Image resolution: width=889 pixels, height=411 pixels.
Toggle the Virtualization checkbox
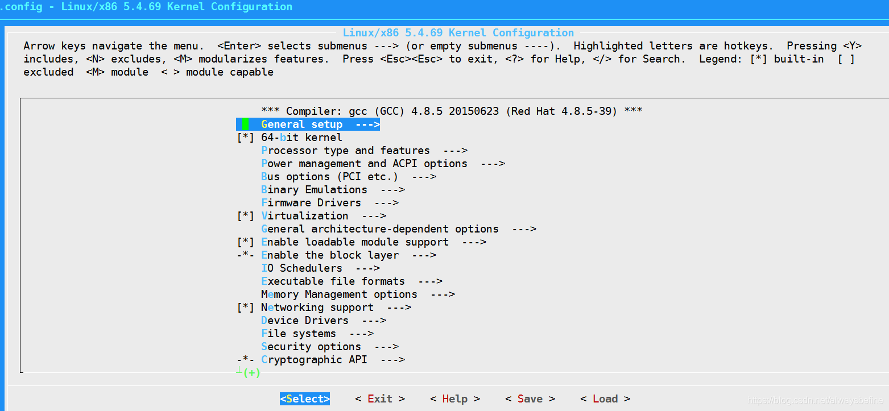click(x=245, y=216)
